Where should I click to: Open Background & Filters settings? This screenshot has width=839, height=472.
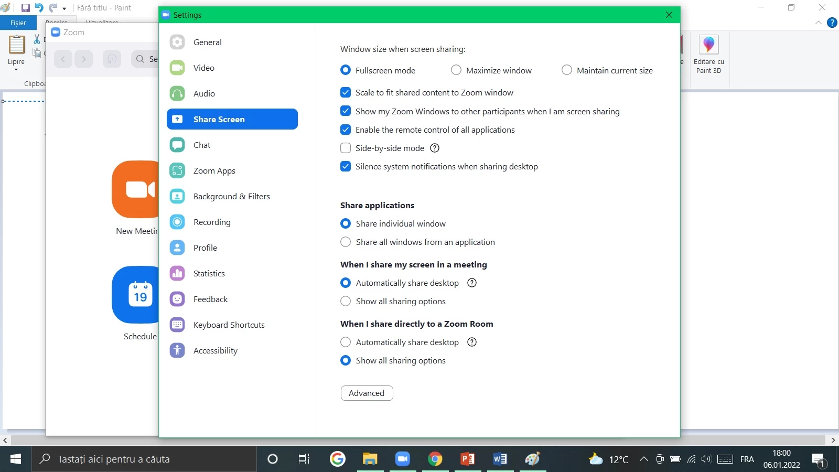click(x=232, y=196)
